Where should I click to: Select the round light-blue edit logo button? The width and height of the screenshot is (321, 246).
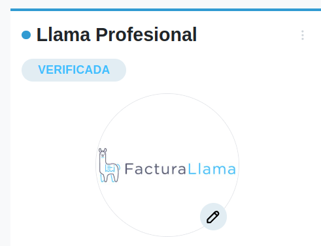(x=213, y=217)
